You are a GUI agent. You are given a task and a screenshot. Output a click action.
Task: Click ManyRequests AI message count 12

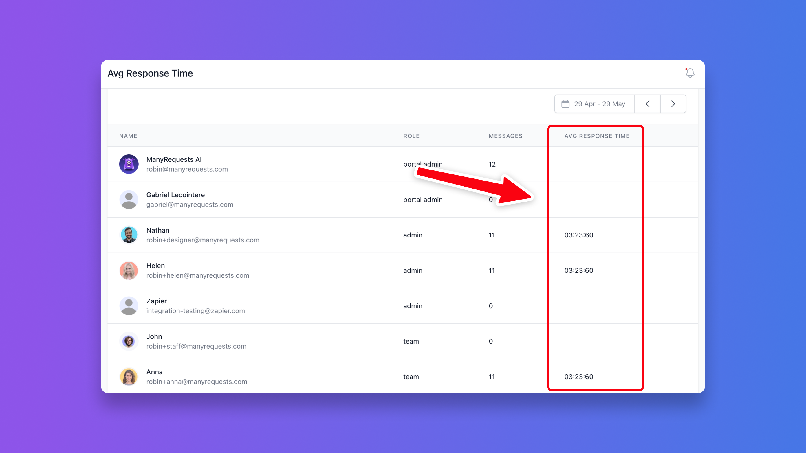(x=492, y=164)
